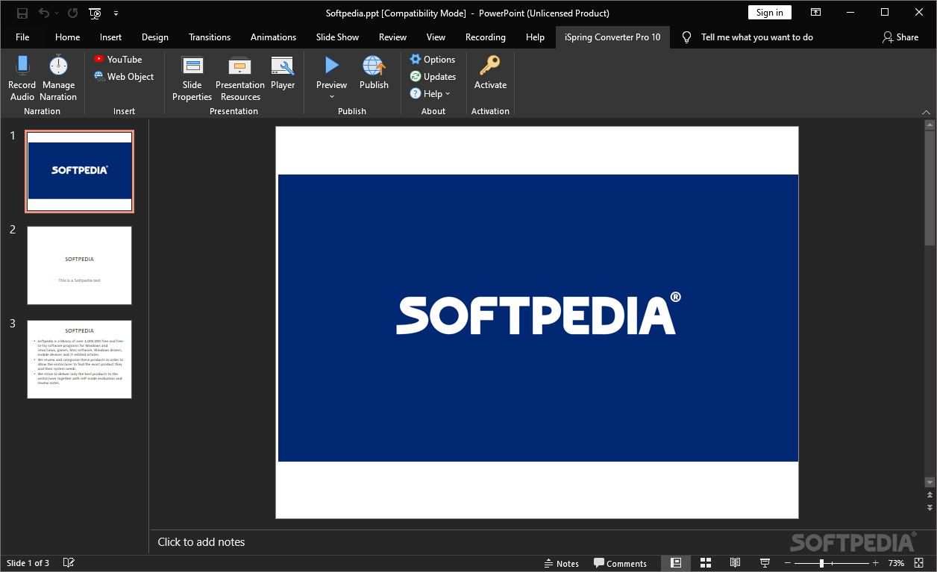Switch to the Home tab
This screenshot has width=937, height=572.
pyautogui.click(x=67, y=37)
